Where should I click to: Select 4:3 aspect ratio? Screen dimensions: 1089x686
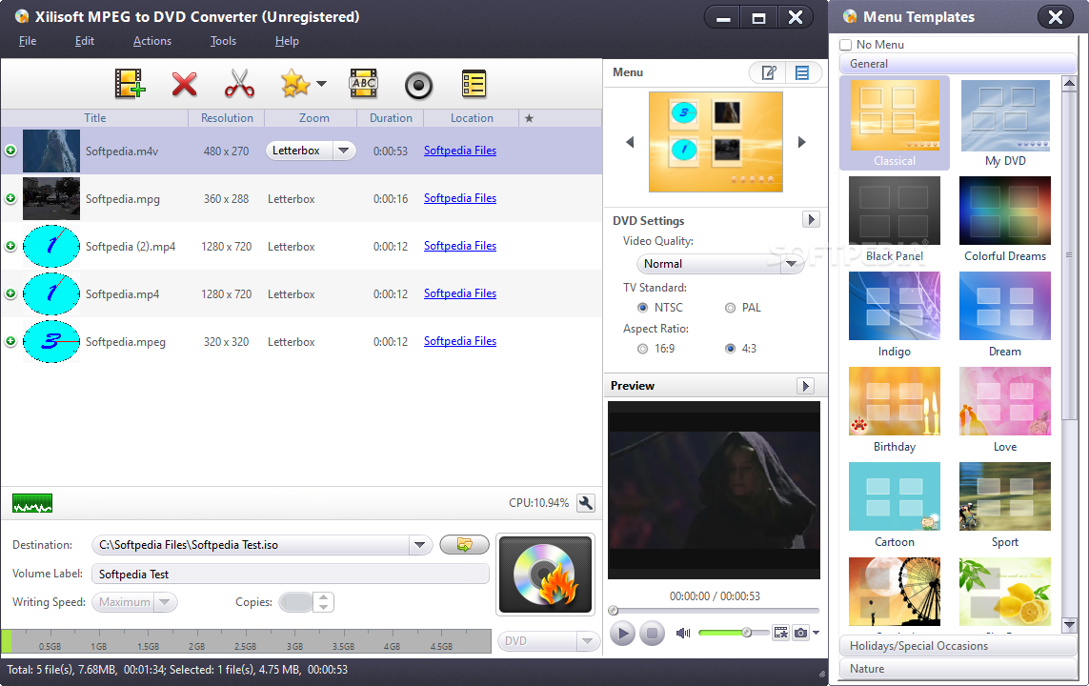pos(730,349)
